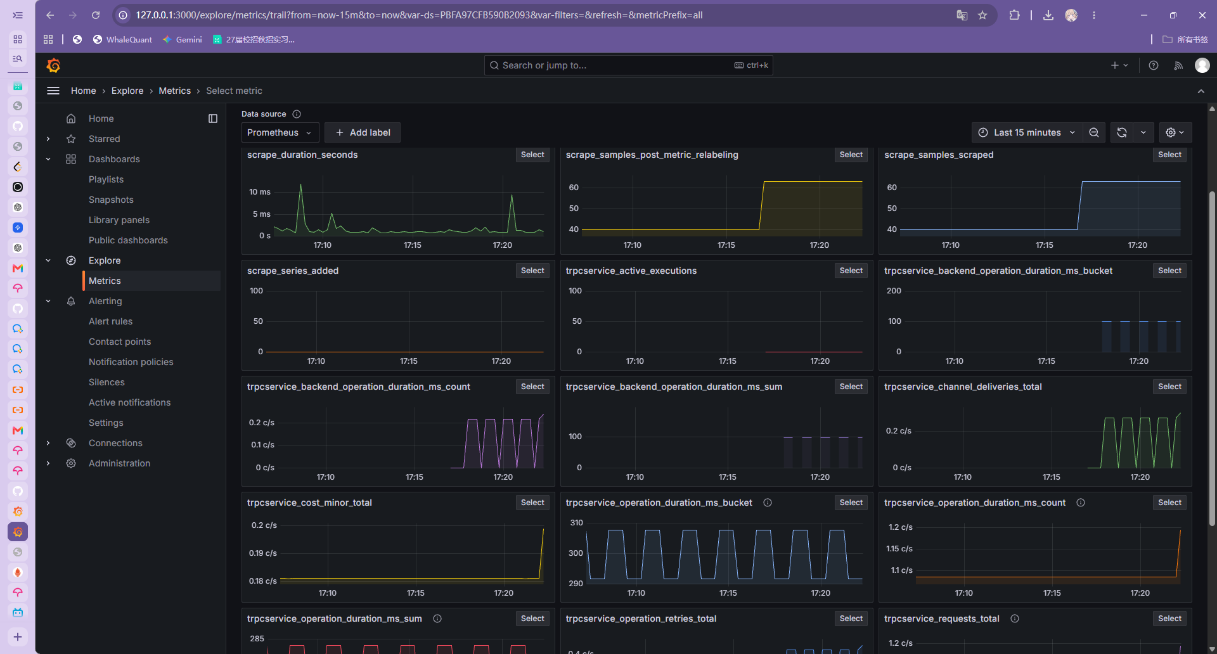Image resolution: width=1217 pixels, height=654 pixels.
Task: Open the news RSS feed icon
Action: click(1178, 65)
